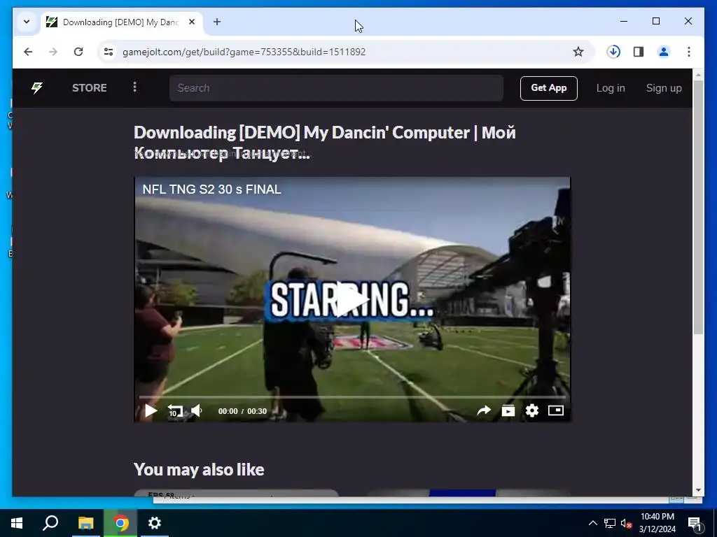Bookmark this page with the star

(578, 52)
